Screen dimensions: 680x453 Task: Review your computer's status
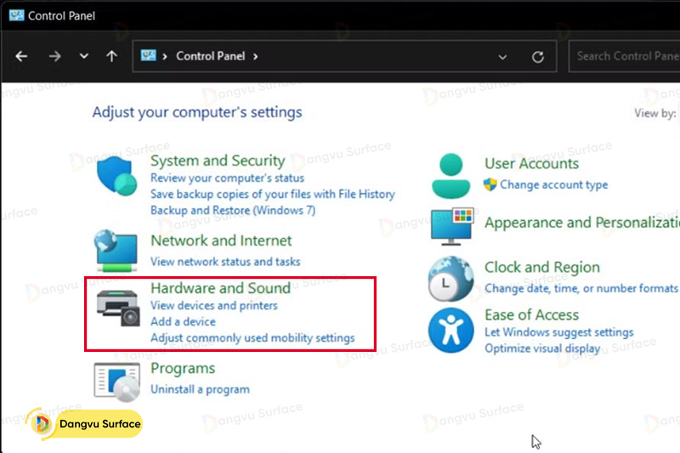point(227,178)
